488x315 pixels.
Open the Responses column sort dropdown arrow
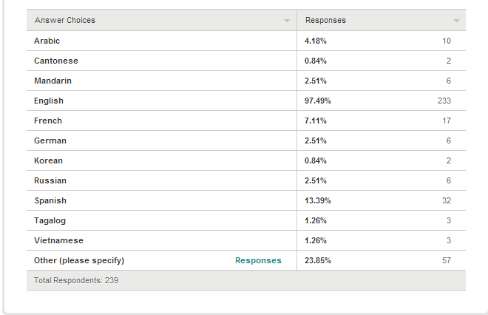coord(456,21)
